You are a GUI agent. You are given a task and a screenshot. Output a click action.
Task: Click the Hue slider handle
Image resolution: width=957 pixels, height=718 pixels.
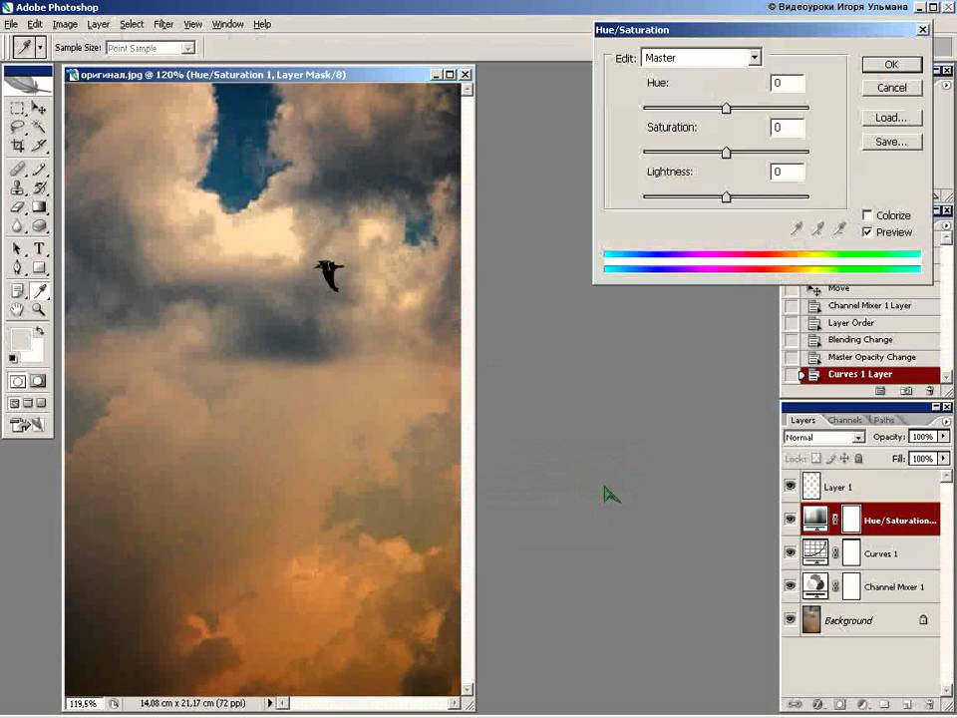tap(727, 109)
